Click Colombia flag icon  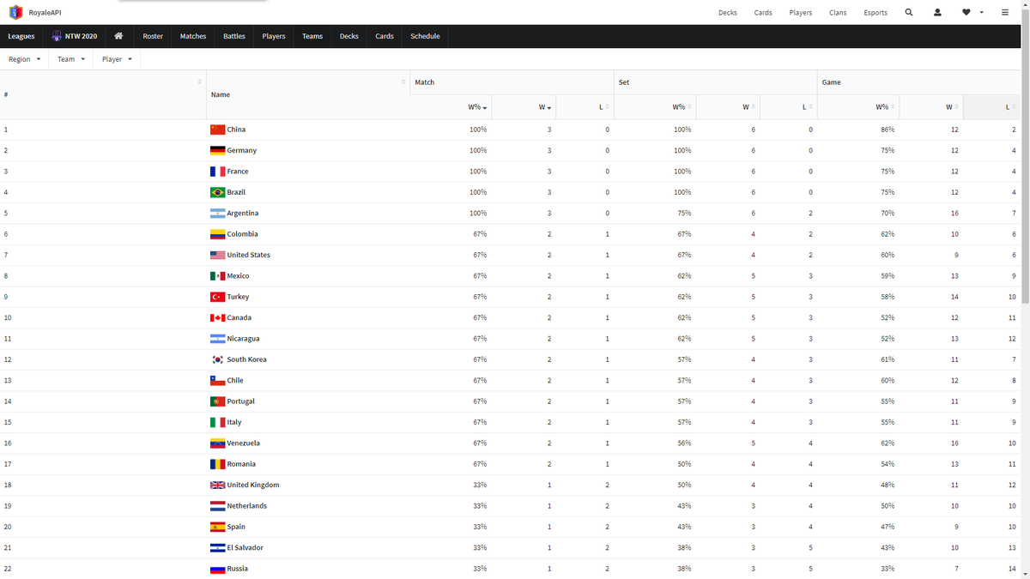click(218, 234)
